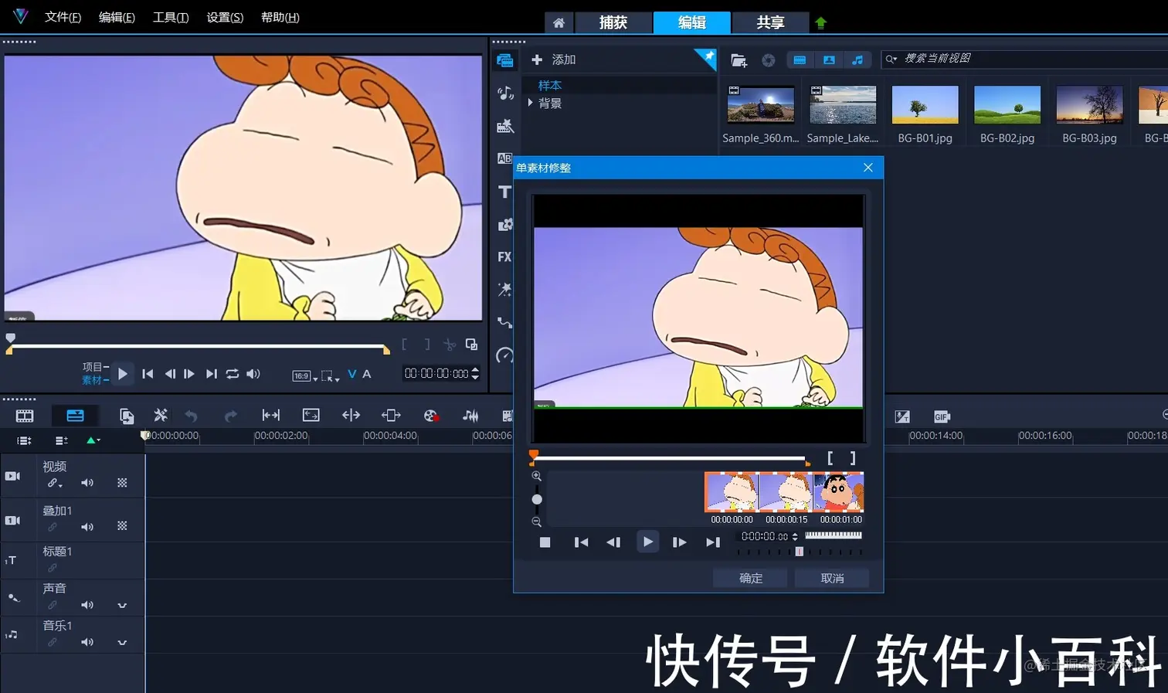
Task: Open the Sound Mixer icon
Action: pyautogui.click(x=470, y=416)
